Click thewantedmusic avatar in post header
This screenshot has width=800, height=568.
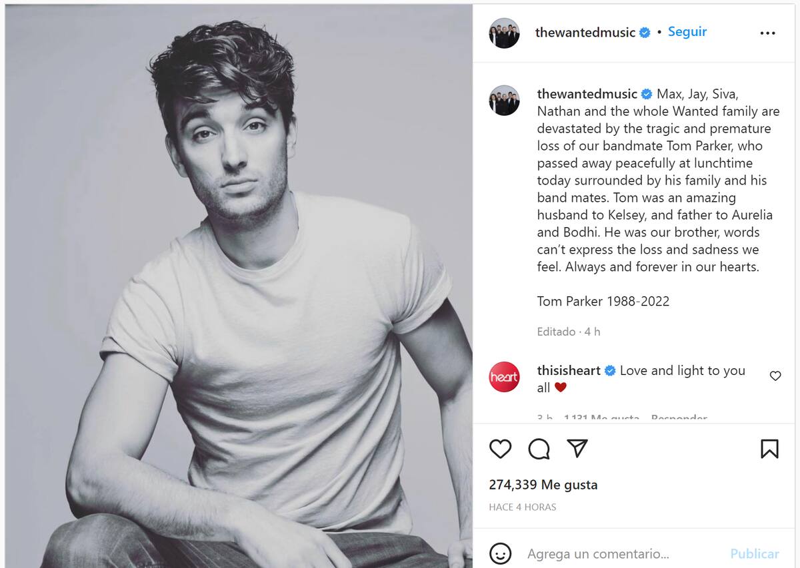504,33
